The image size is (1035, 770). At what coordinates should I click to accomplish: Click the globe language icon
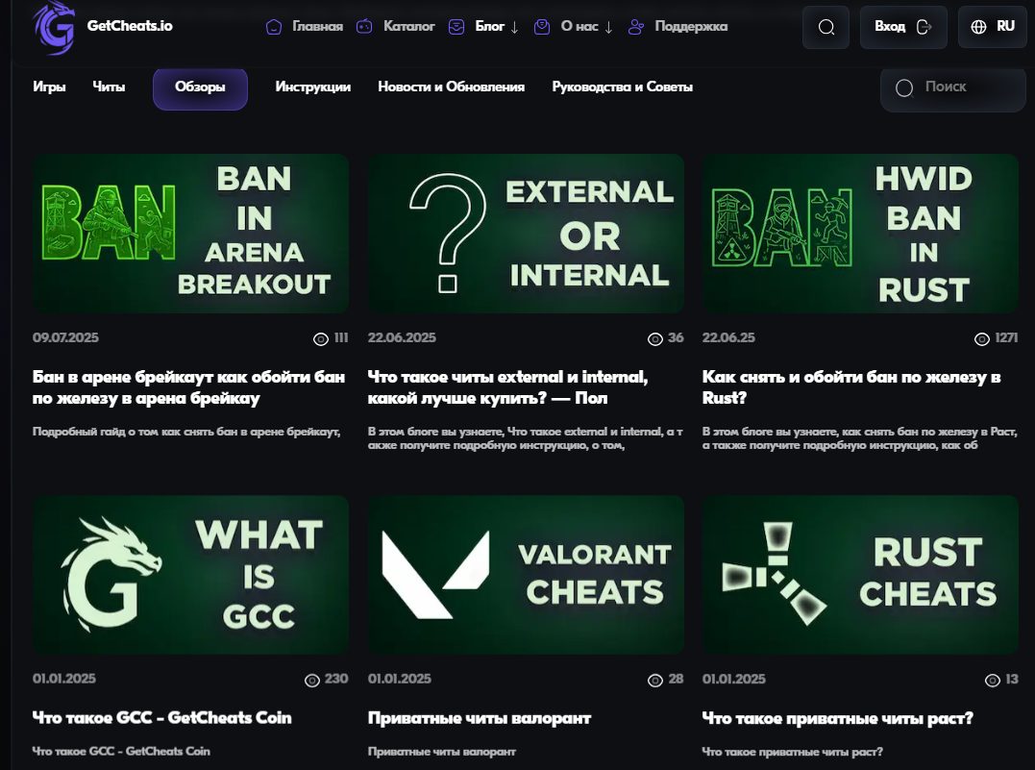pyautogui.click(x=979, y=27)
